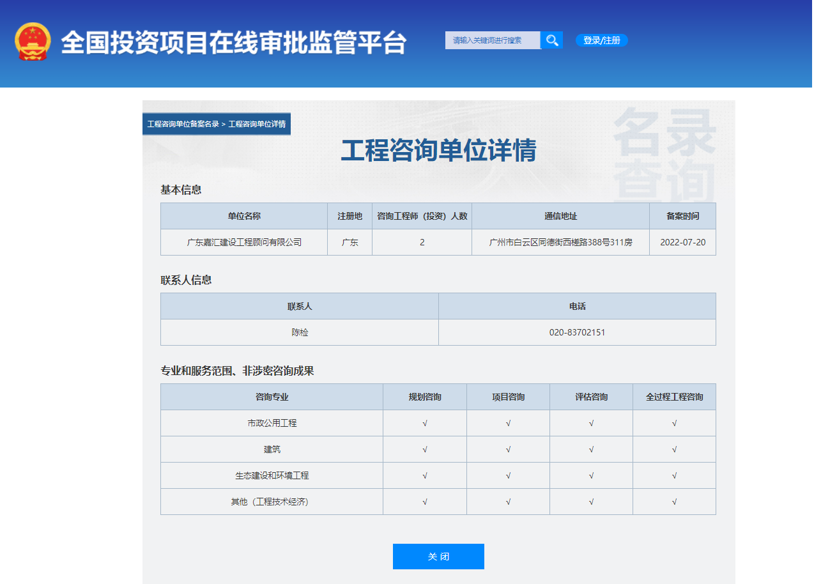Click 生态建设和环境工程 checkmark under 规划咨询
This screenshot has height=584, width=814.
(425, 475)
